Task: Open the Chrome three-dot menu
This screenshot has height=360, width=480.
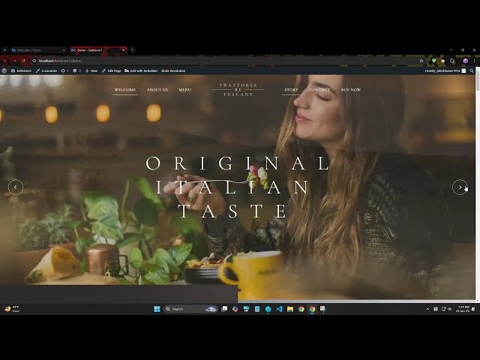Action: [474, 61]
